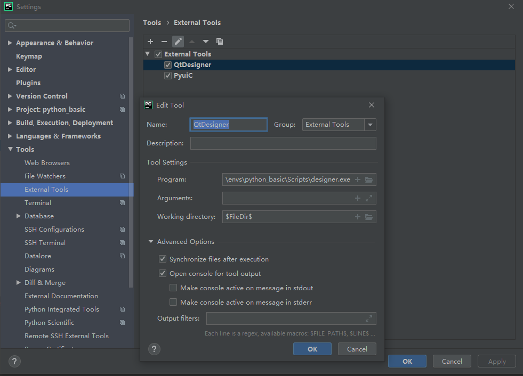
Task: Click the Tools breadcrumb link
Action: 152,22
